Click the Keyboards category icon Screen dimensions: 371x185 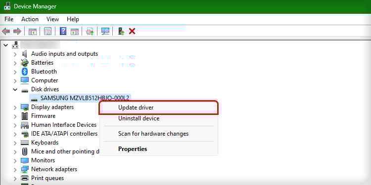coord(25,143)
